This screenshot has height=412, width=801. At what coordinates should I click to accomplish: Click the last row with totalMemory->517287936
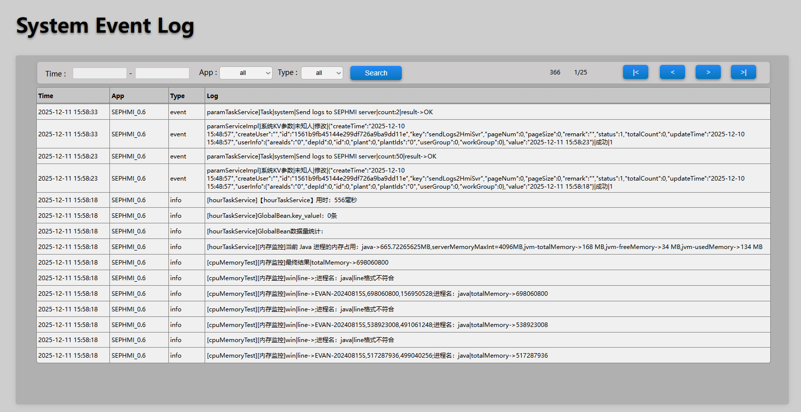[377, 356]
